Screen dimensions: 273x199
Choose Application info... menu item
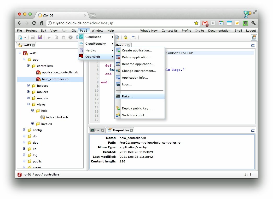tap(140, 78)
